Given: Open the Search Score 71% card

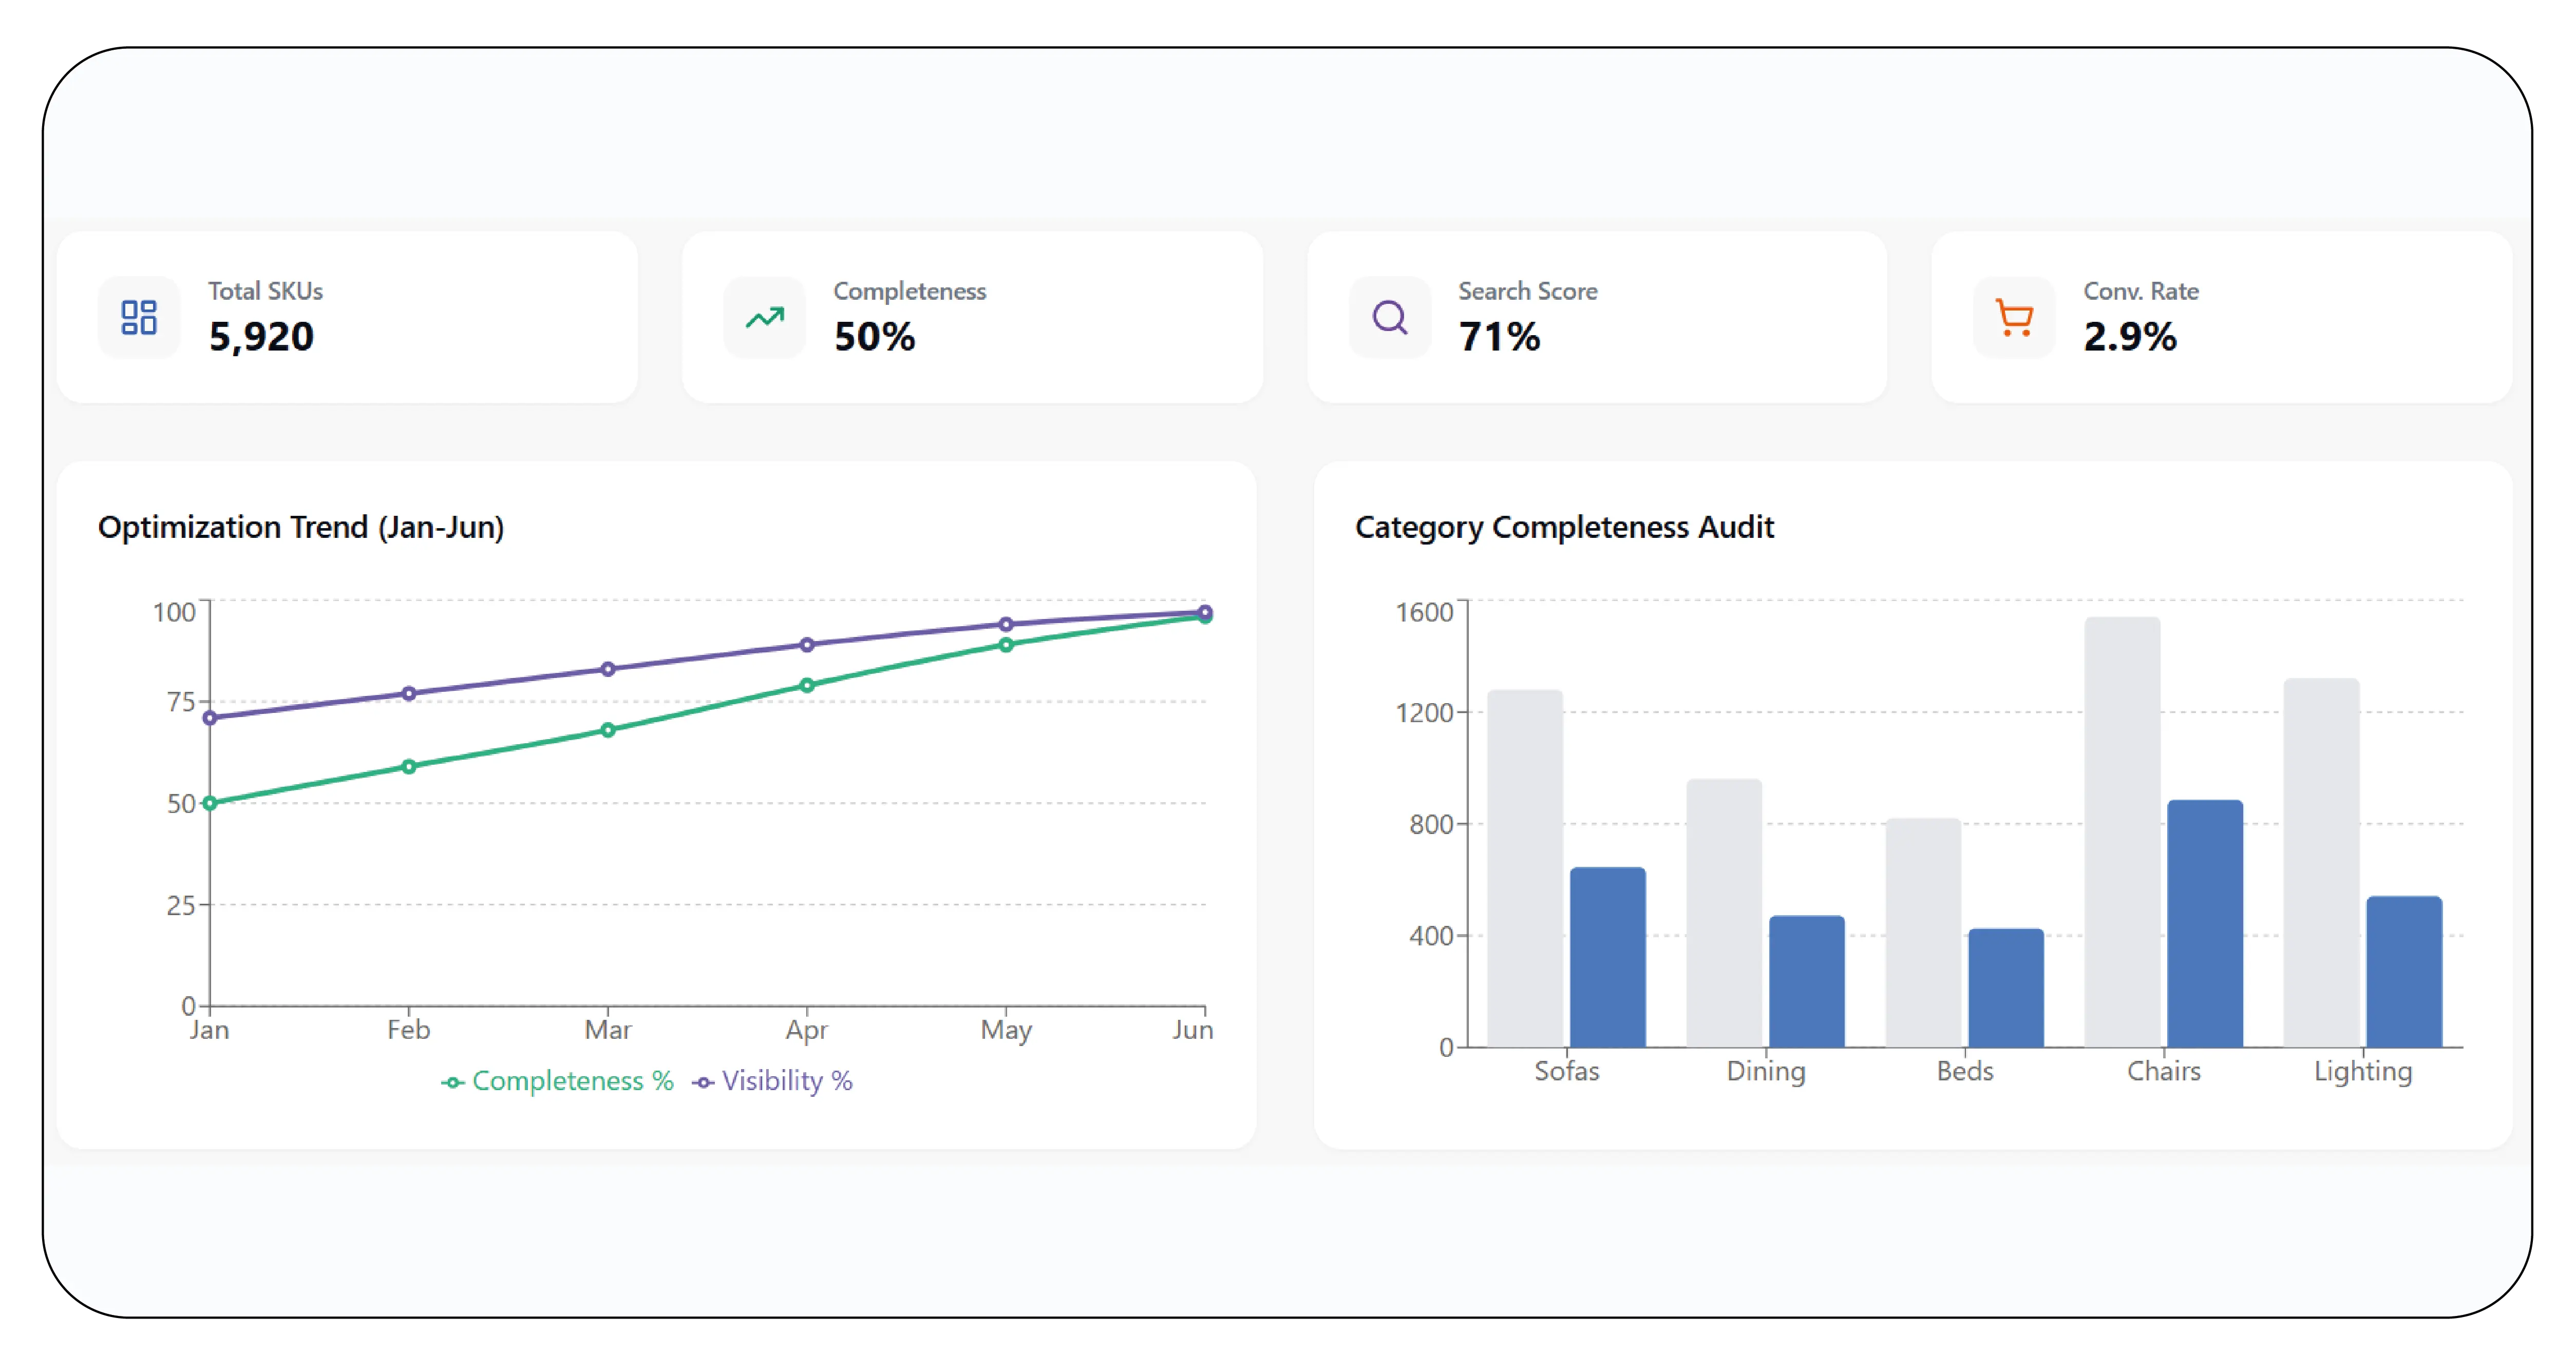Looking at the screenshot, I should [1597, 318].
